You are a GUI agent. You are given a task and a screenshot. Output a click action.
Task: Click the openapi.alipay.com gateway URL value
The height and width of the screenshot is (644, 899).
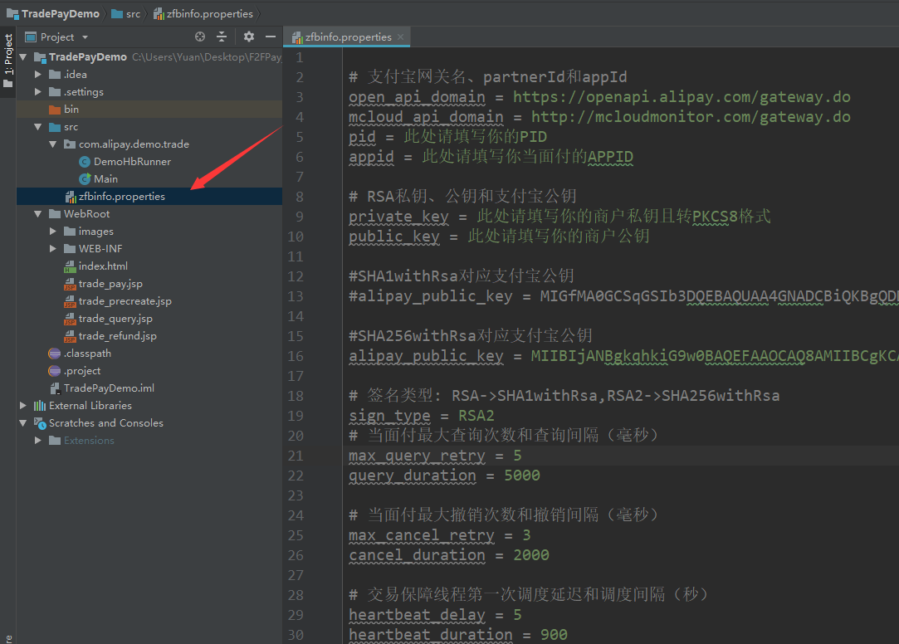(x=682, y=97)
